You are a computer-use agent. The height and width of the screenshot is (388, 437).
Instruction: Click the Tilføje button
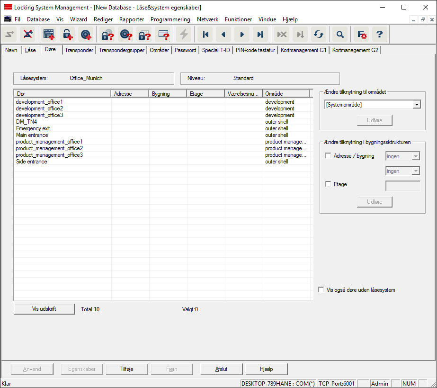point(127,369)
